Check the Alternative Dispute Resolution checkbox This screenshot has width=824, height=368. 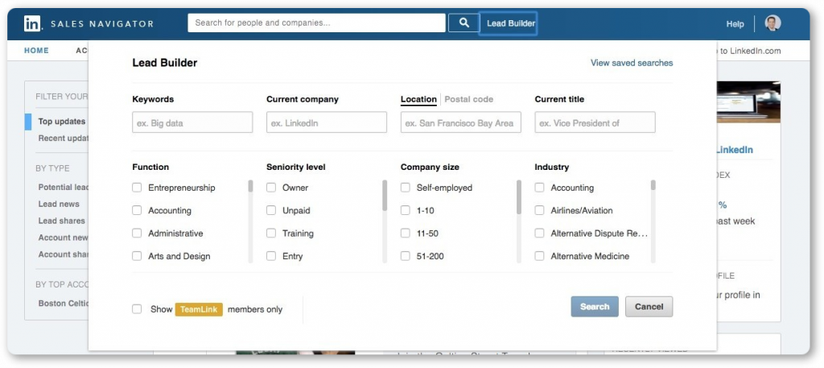pos(539,234)
